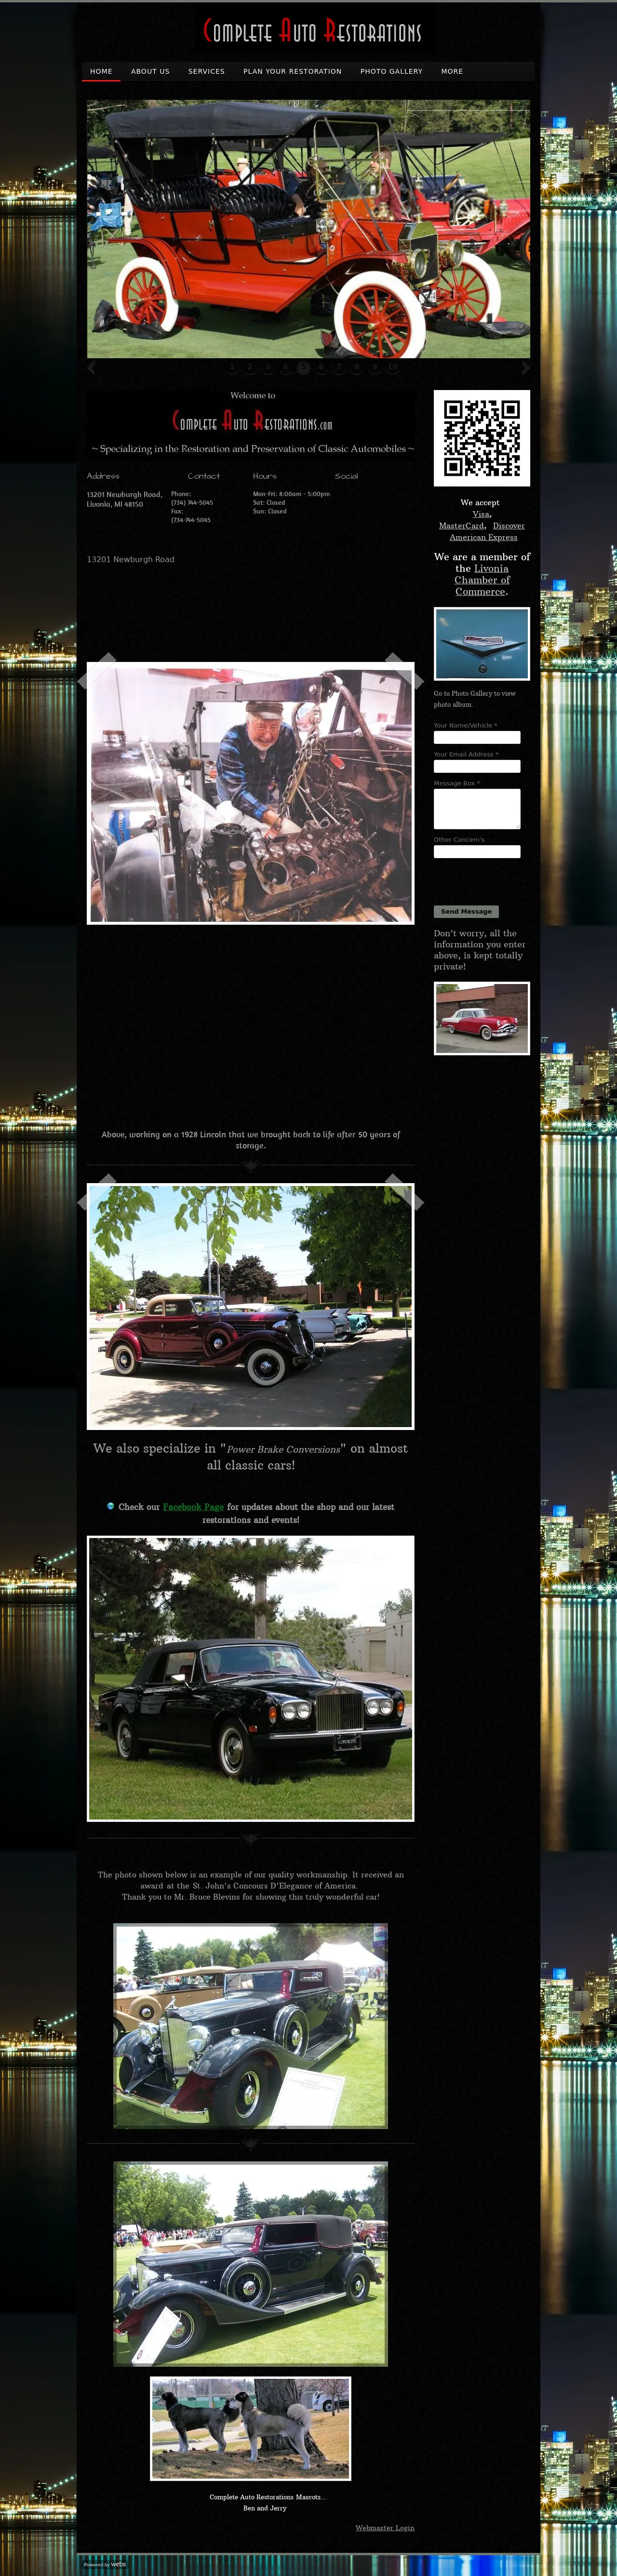Image resolution: width=617 pixels, height=2576 pixels.
Task: Open the Photo Gallery menu item
Action: tap(391, 71)
